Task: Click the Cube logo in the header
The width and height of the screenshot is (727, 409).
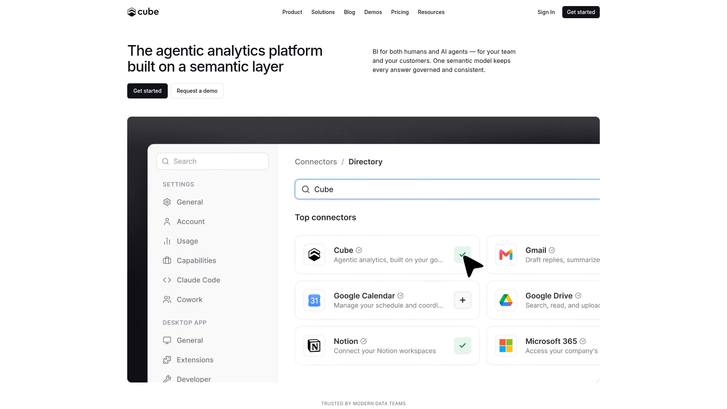Action: coord(143,12)
